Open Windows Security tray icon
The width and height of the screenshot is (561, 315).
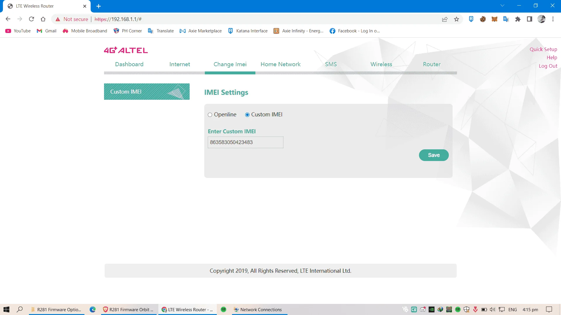point(467,309)
